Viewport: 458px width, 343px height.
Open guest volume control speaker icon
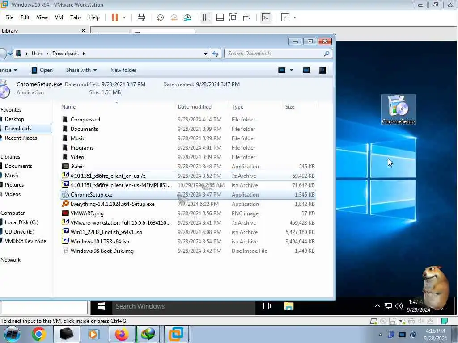tap(399, 306)
